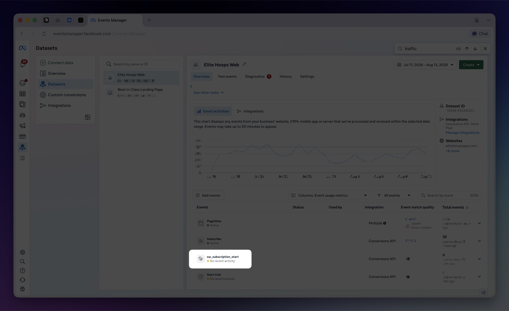The width and height of the screenshot is (509, 311).
Task: Click the browser address bar URL
Action: (x=99, y=34)
